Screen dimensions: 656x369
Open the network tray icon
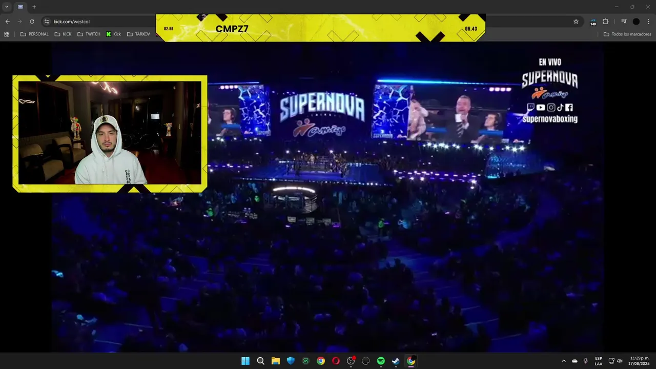pyautogui.click(x=611, y=361)
